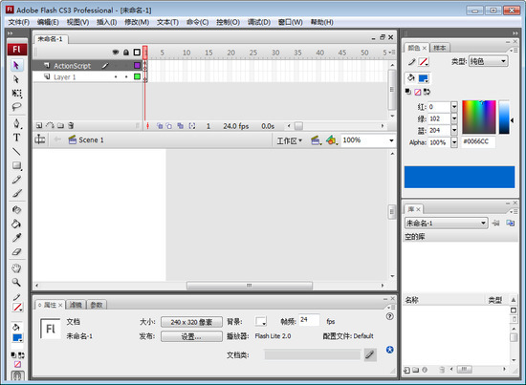The height and width of the screenshot is (385, 526).
Task: Select the Zoom magnifier tool
Action: point(16,282)
